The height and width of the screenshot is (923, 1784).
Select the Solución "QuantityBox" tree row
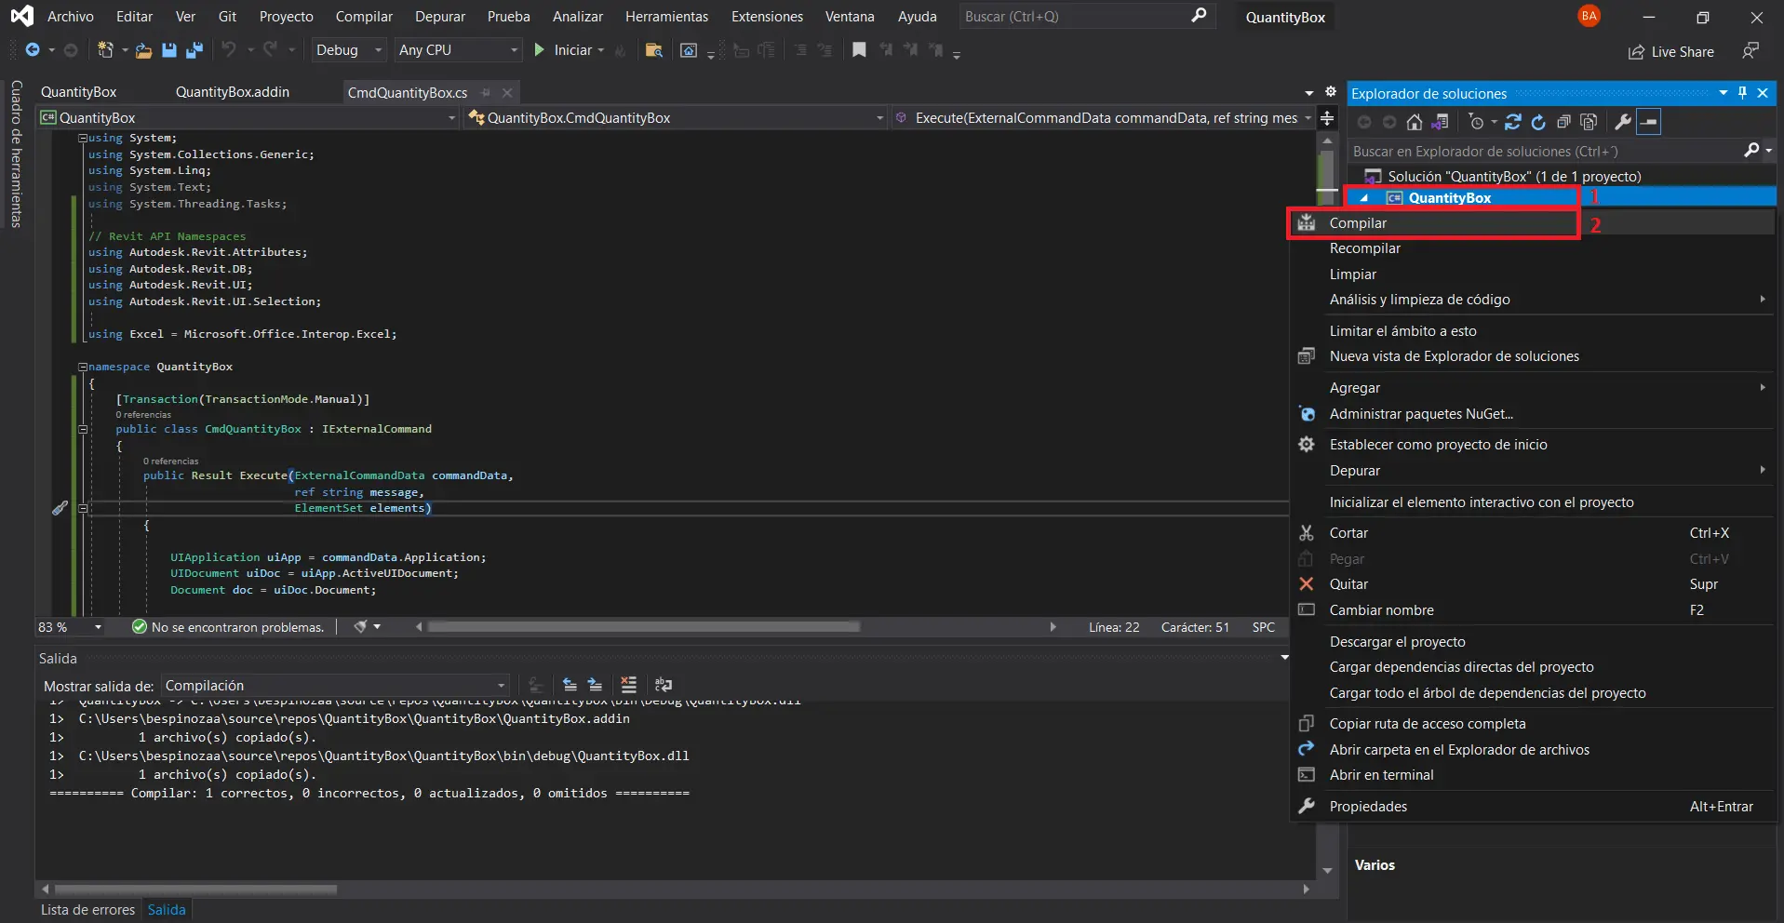1562,176
